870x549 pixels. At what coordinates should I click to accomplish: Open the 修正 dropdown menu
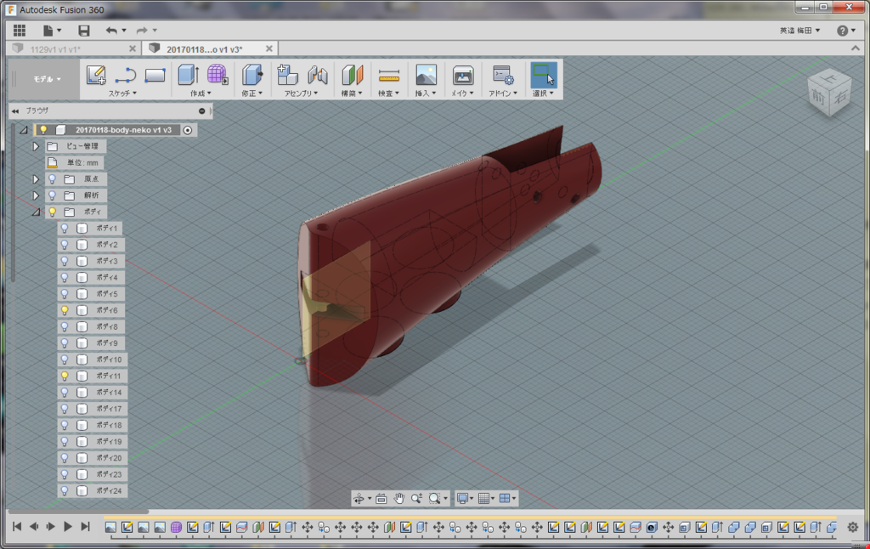click(251, 93)
